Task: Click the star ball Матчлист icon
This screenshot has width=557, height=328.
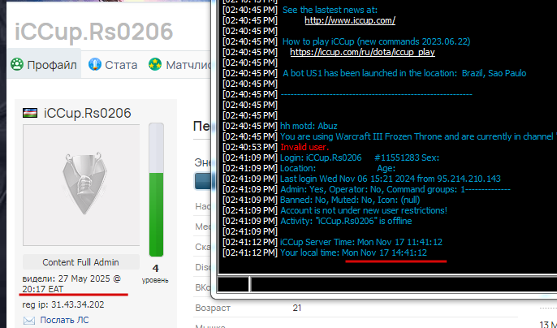Action: (x=155, y=64)
